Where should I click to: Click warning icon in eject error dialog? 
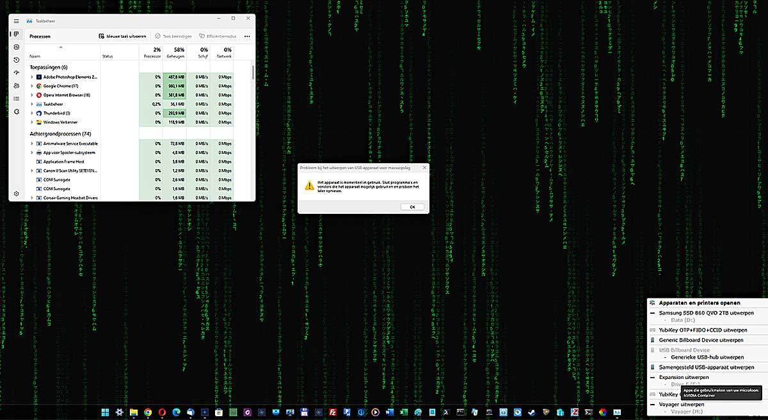310,185
